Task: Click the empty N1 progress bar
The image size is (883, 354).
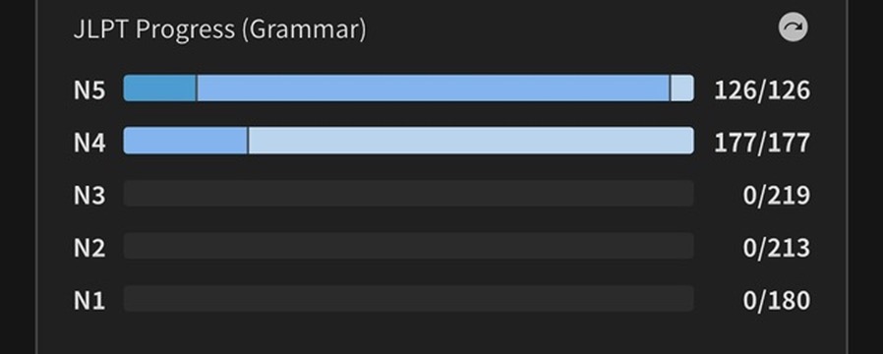Action: 408,298
